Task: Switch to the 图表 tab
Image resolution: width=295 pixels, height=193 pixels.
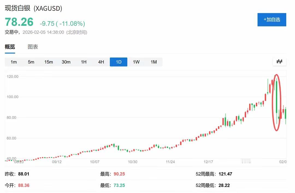Action: [33, 47]
